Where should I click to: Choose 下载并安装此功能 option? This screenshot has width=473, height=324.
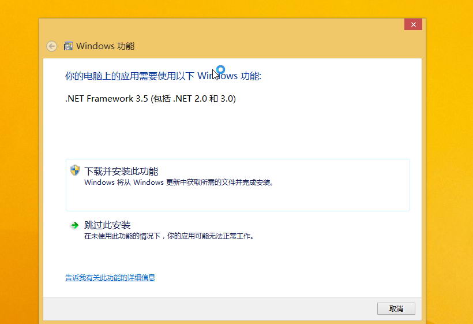238,185
